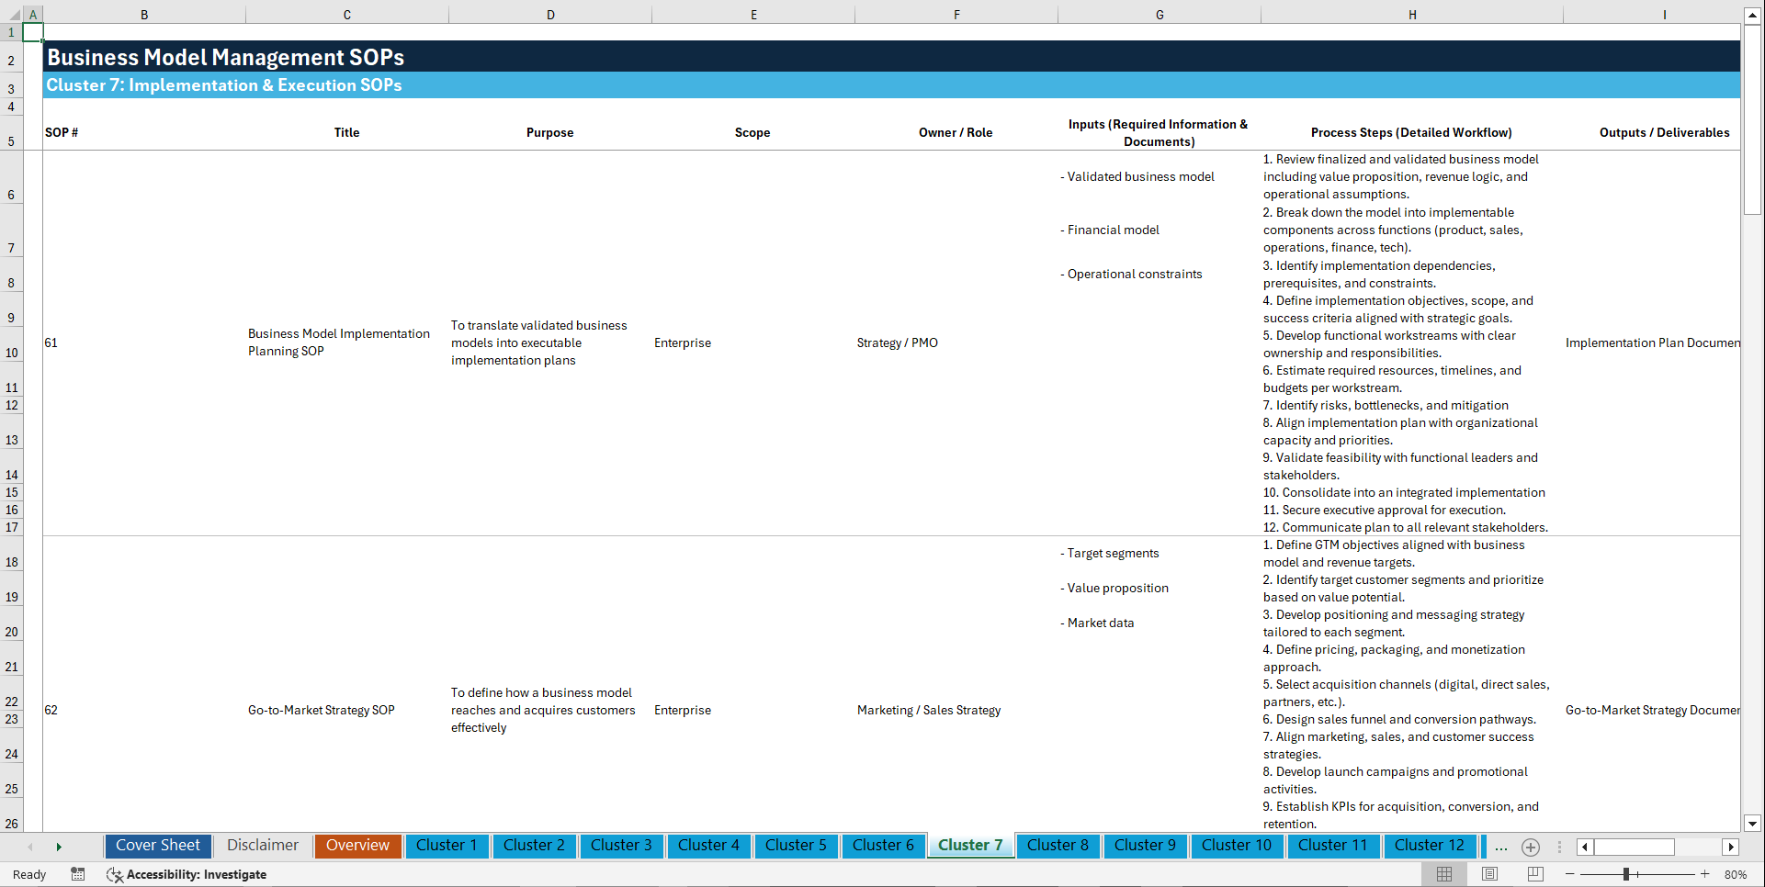Add a new sheet with plus icon

click(x=1530, y=847)
